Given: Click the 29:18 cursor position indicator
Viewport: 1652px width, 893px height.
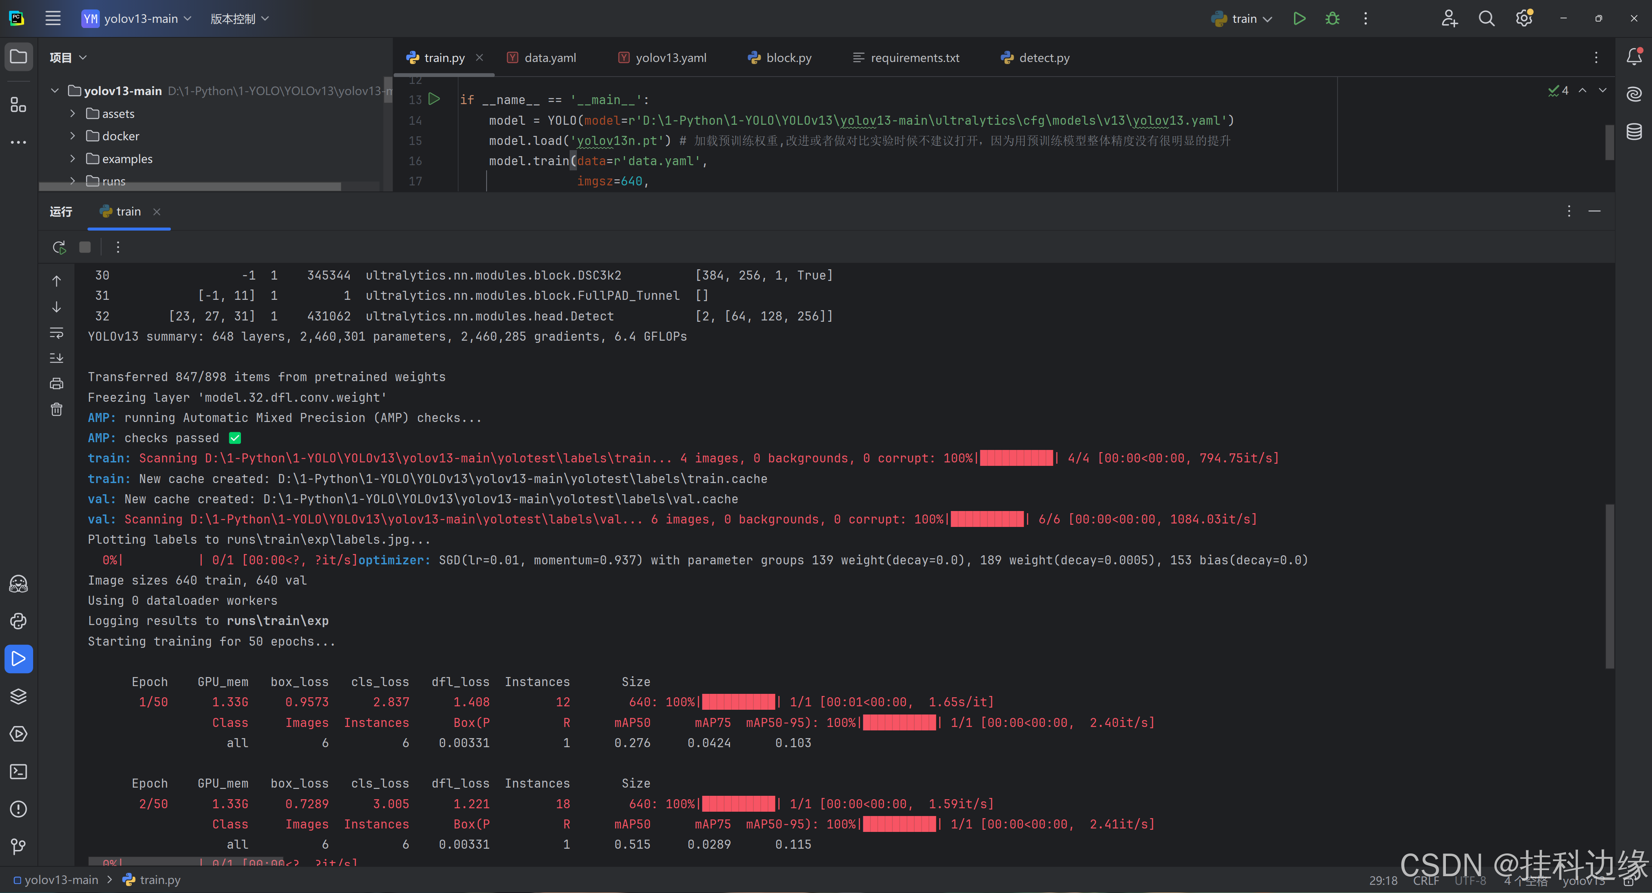Looking at the screenshot, I should click(1383, 881).
